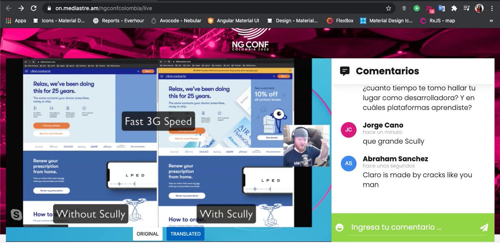Viewport: 500px width, 243px height.
Task: Open the gray round extension icon
Action: pos(404,8)
